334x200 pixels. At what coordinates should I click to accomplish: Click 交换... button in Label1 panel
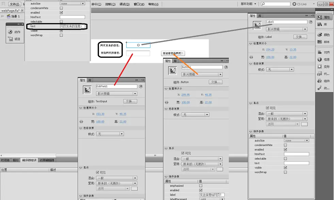(300, 37)
